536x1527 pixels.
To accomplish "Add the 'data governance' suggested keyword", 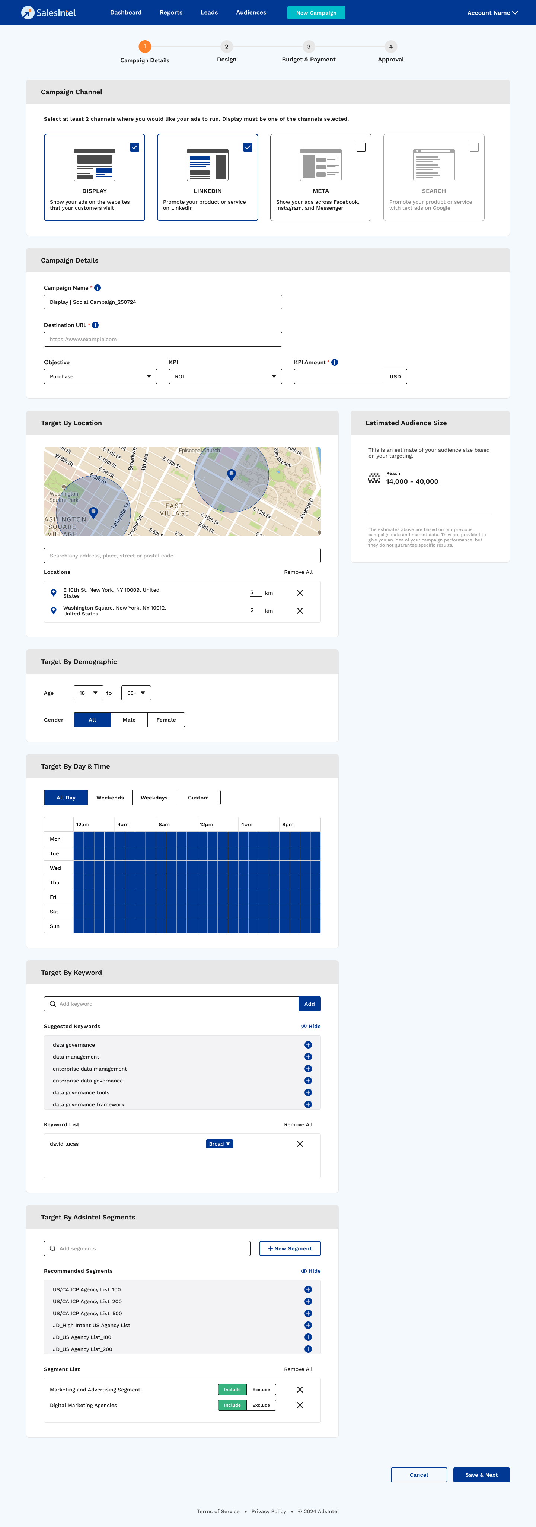I will tap(308, 1045).
